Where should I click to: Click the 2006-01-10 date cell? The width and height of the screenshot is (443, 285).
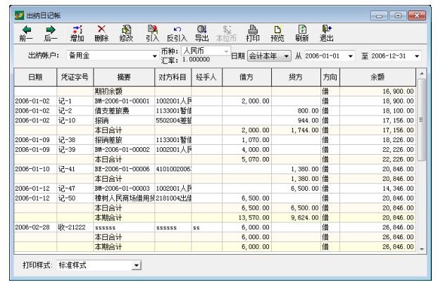point(35,169)
